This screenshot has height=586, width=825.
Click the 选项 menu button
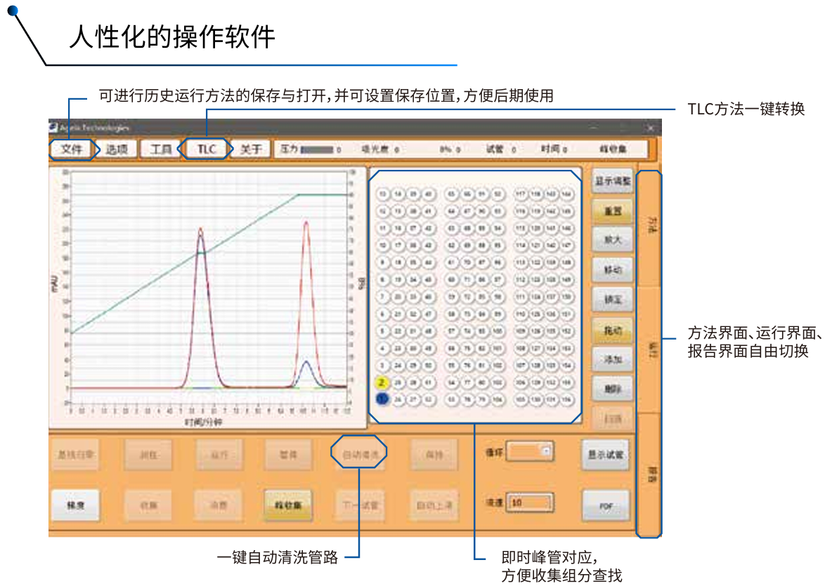pyautogui.click(x=117, y=149)
